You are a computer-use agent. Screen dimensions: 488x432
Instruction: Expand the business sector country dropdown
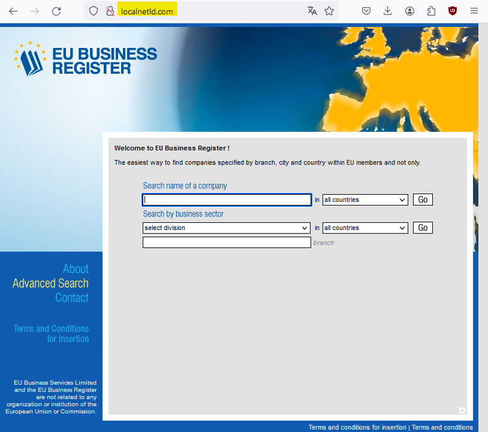(365, 228)
